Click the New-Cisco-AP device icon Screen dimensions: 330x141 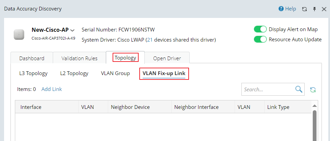19,34
